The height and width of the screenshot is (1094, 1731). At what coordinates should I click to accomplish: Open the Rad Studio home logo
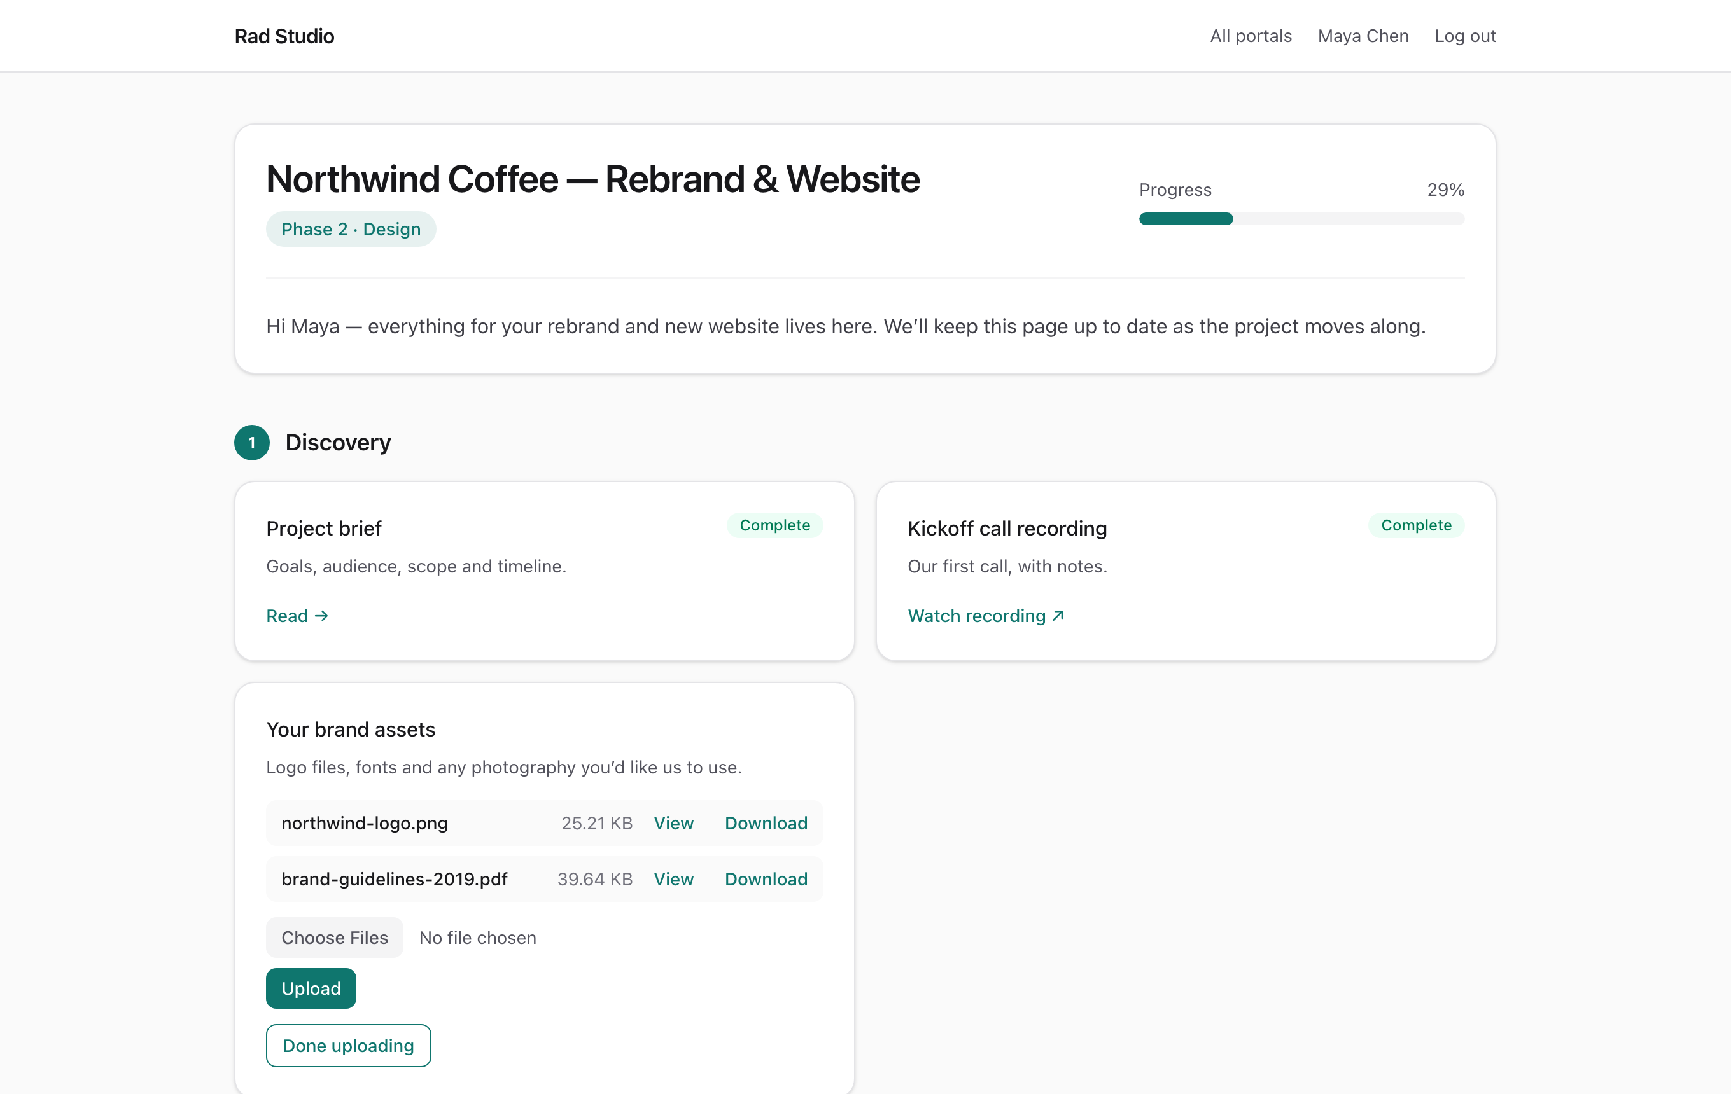pyautogui.click(x=284, y=36)
